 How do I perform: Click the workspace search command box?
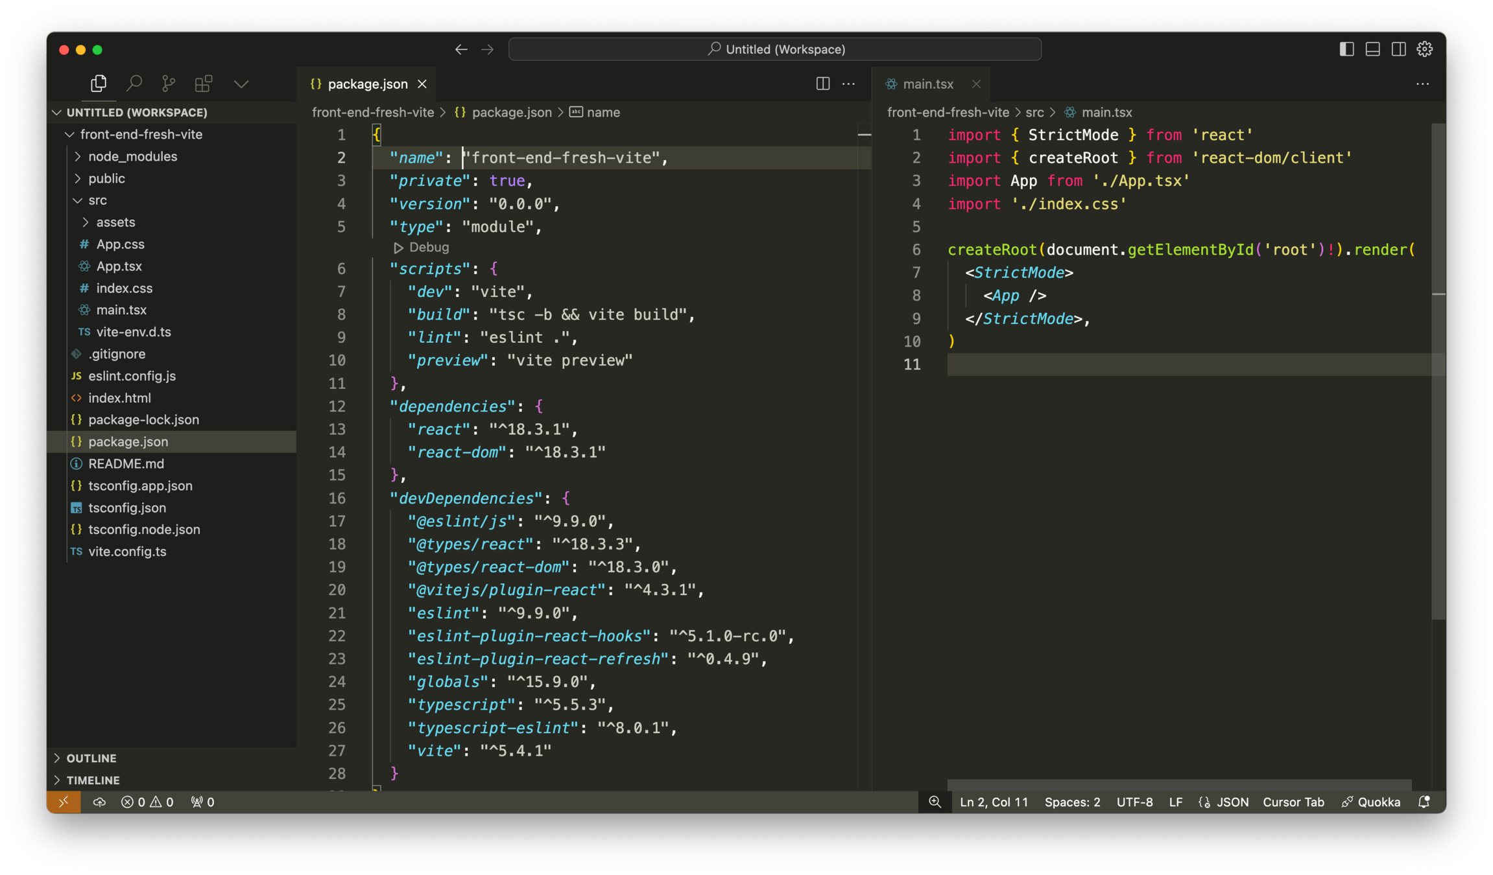point(775,49)
